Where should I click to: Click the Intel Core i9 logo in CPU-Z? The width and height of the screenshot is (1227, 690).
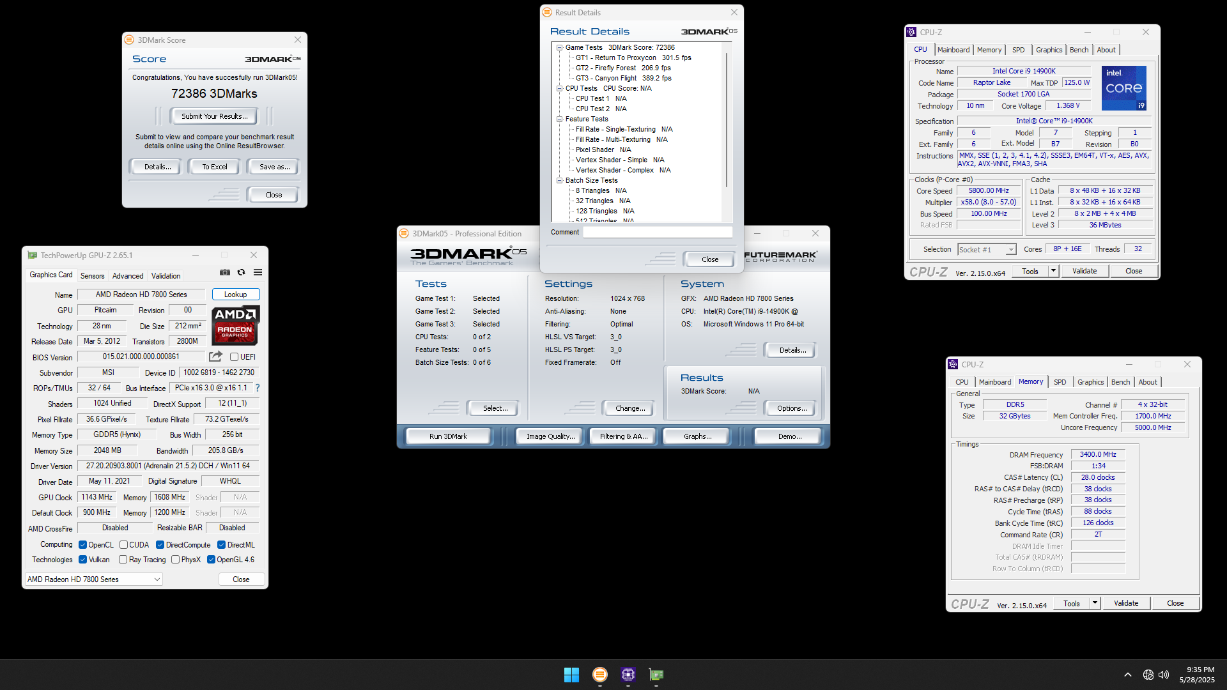[x=1124, y=88]
